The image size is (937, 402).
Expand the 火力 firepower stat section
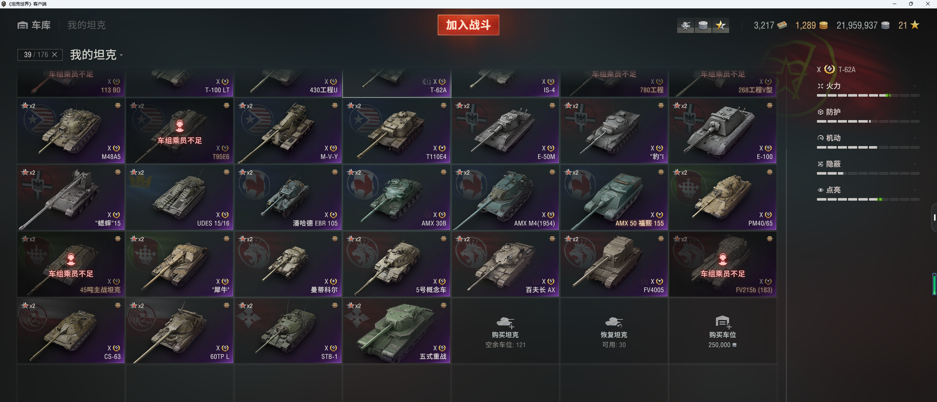click(868, 86)
